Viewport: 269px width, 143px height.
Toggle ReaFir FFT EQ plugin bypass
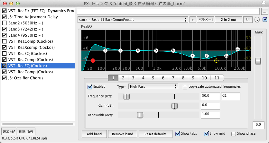tap(4, 11)
